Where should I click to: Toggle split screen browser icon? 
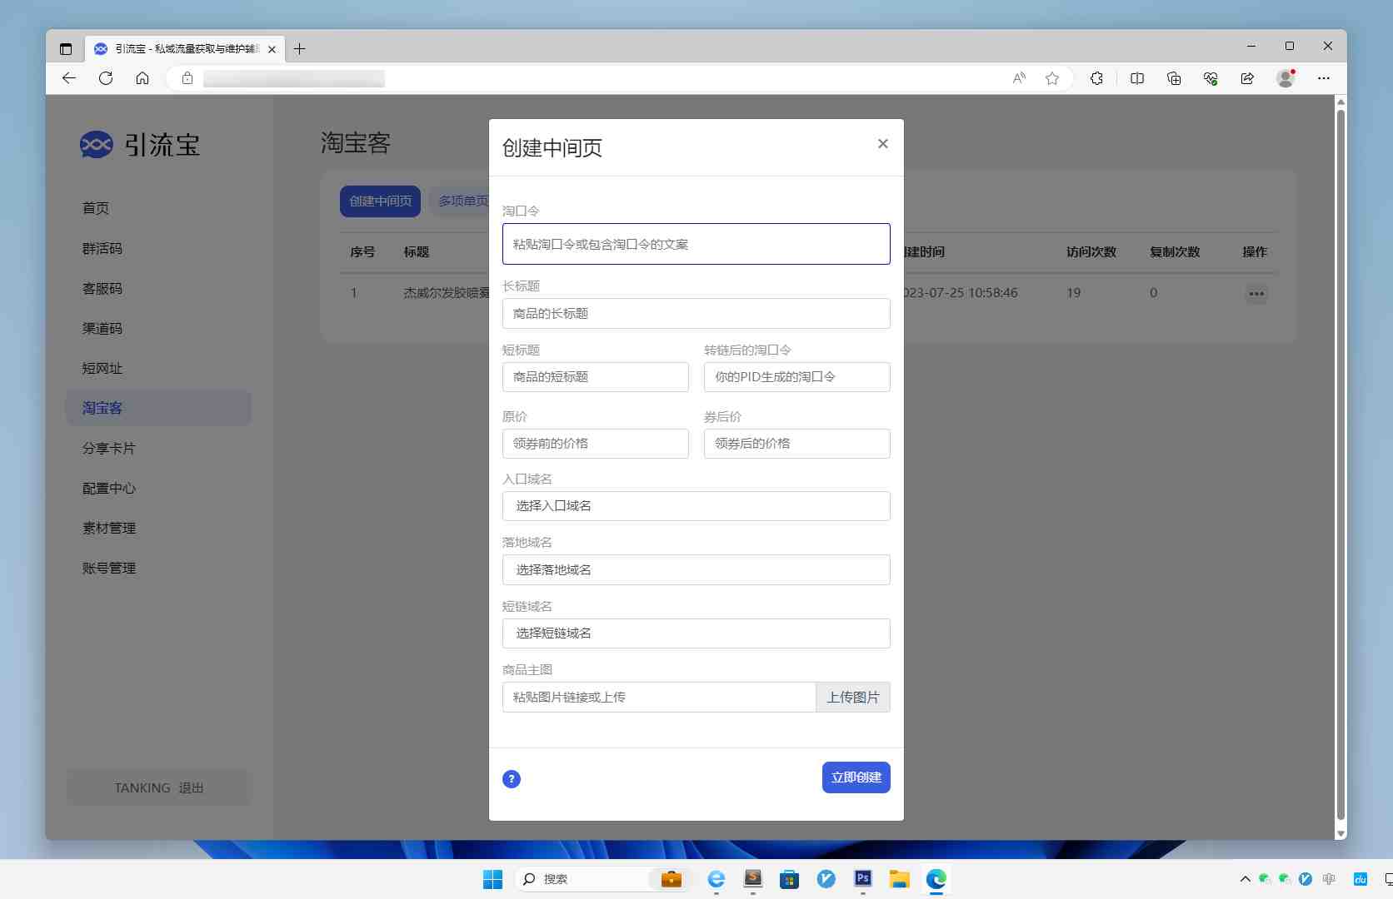tap(1136, 78)
